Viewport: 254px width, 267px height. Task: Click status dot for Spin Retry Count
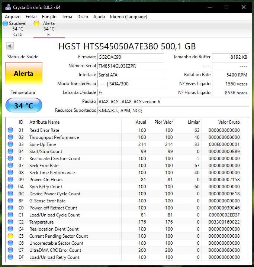10,187
